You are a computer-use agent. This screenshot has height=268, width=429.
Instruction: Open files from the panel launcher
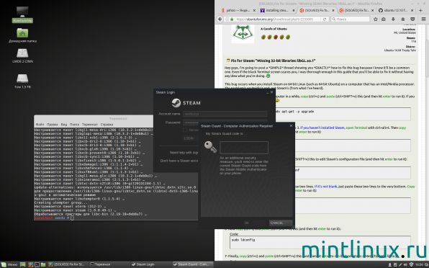click(x=43, y=264)
